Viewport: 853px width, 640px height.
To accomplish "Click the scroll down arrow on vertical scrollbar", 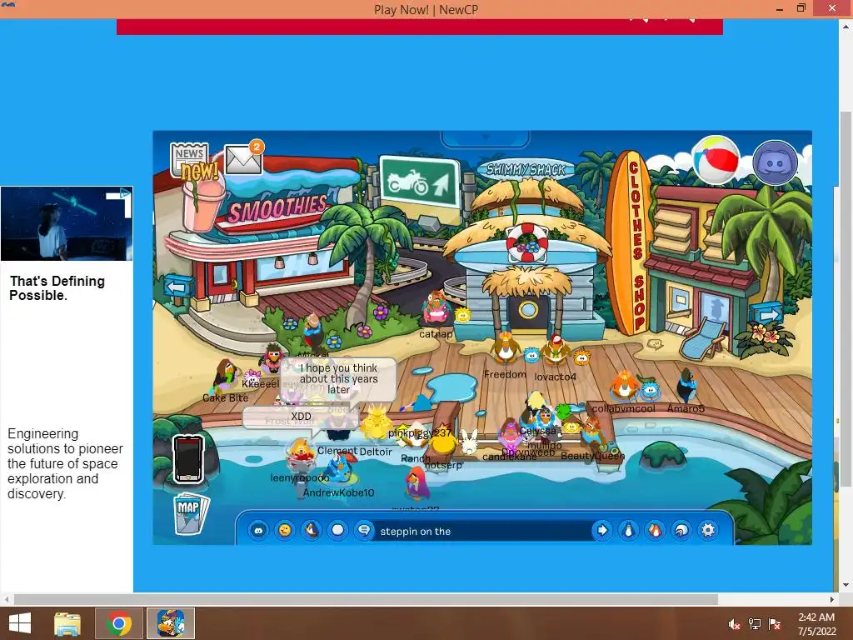I will [x=846, y=585].
